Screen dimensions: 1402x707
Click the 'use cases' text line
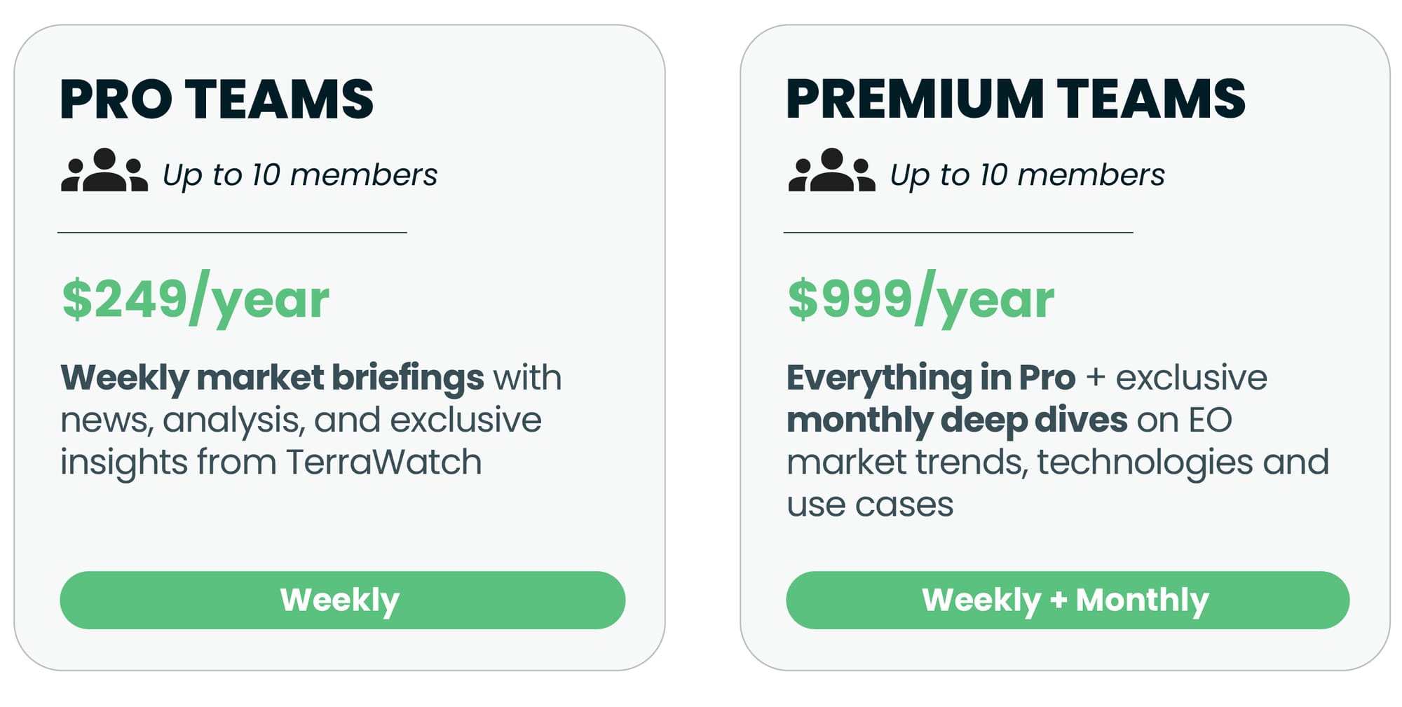point(870,504)
